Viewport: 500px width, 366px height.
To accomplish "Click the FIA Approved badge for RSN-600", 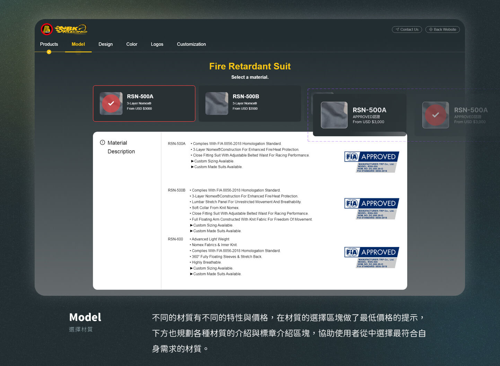I will pos(371,257).
